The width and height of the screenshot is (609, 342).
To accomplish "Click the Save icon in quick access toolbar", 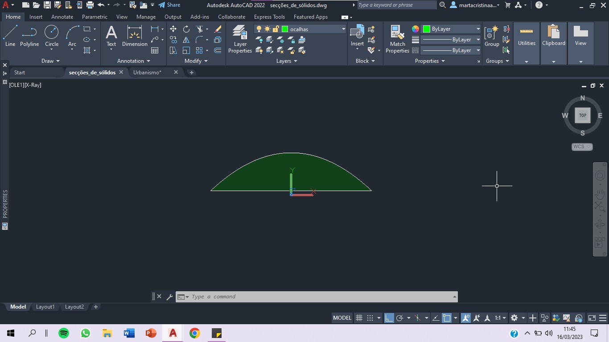I will [x=47, y=5].
